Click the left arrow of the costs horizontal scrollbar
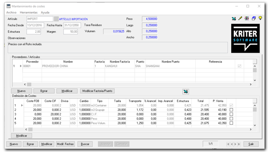Screen dimensions: 268x152 26,130
